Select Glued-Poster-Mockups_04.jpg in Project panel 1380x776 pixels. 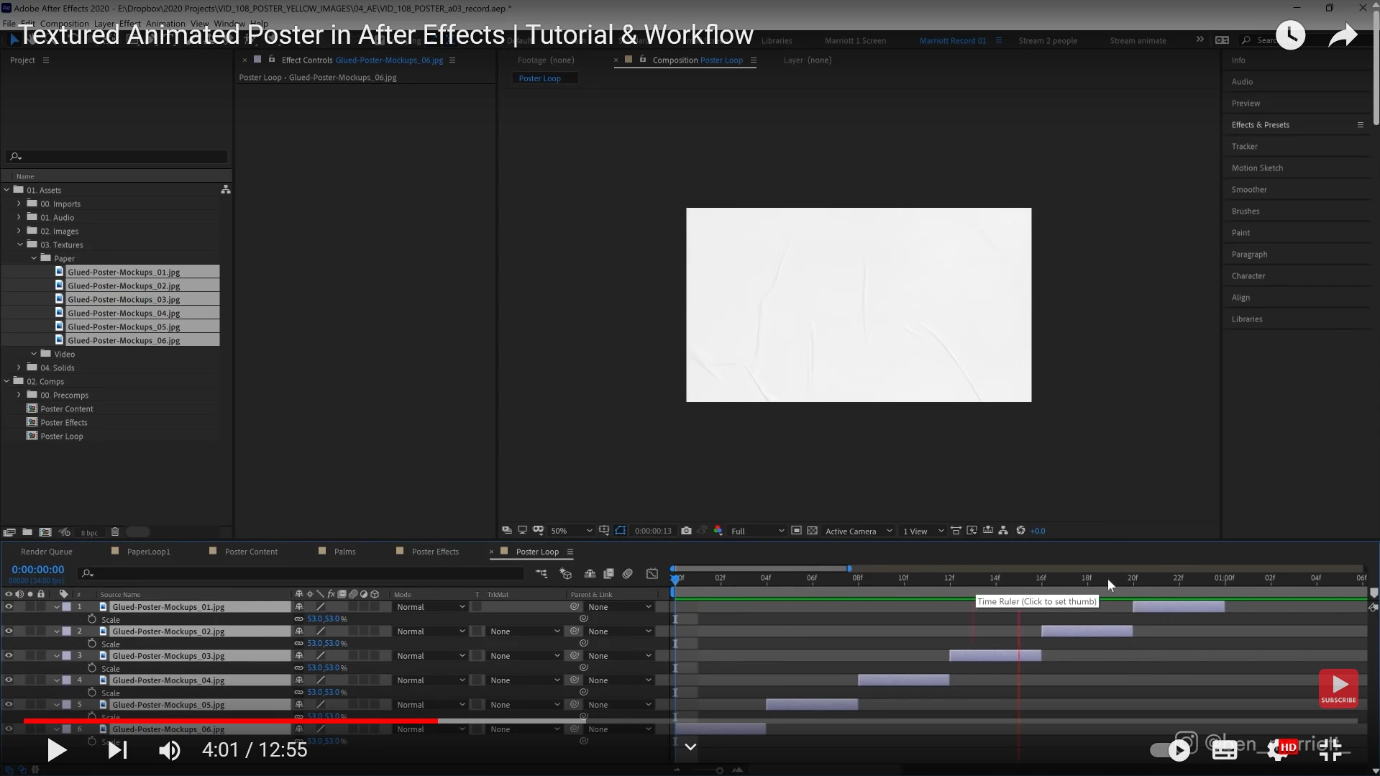coord(124,313)
